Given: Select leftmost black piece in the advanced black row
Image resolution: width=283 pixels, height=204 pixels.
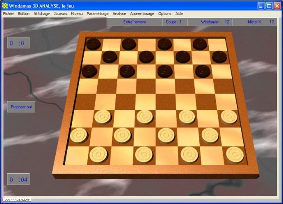Looking at the screenshot, I should click(89, 71).
